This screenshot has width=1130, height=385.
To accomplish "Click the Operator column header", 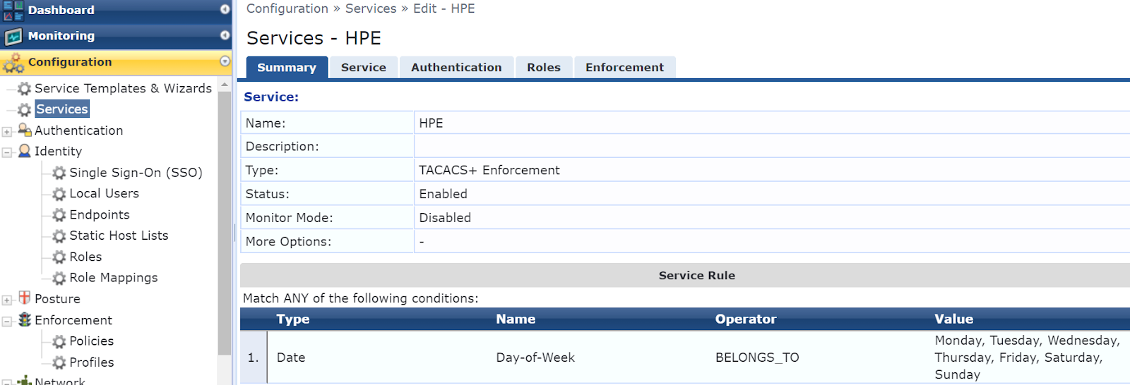I will (x=746, y=319).
